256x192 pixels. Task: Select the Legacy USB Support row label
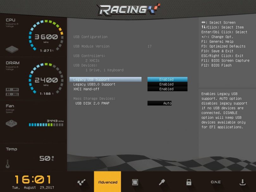coord(91,80)
